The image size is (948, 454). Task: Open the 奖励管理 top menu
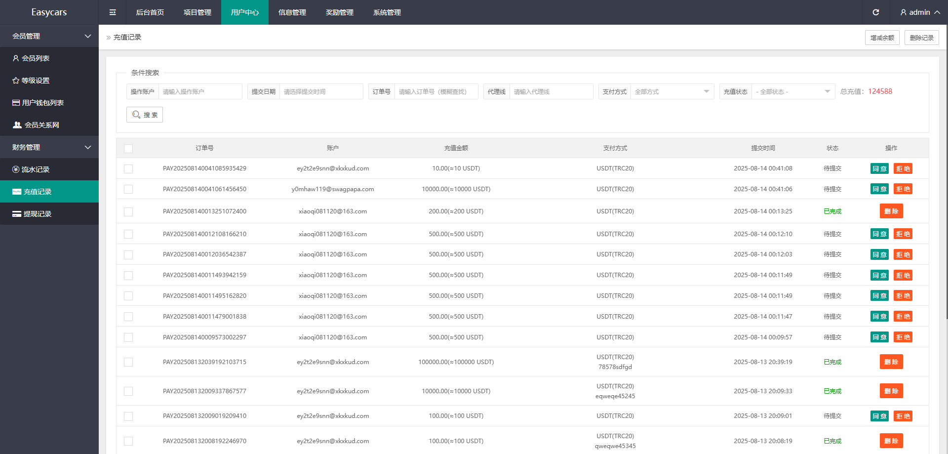point(340,12)
